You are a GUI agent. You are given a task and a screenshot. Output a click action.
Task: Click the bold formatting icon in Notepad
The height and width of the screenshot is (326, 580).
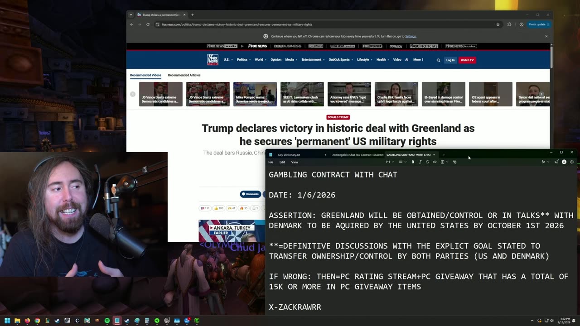[413, 162]
